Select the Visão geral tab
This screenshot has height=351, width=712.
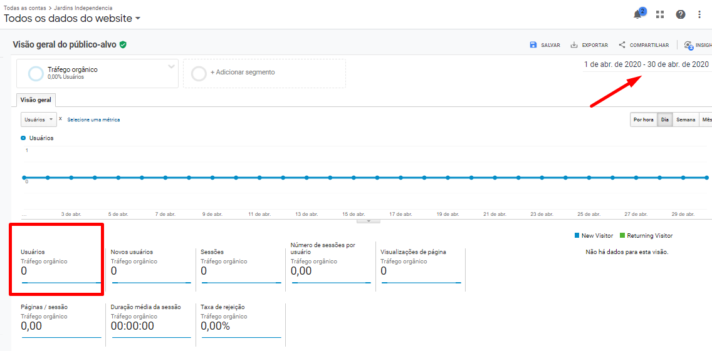point(36,100)
